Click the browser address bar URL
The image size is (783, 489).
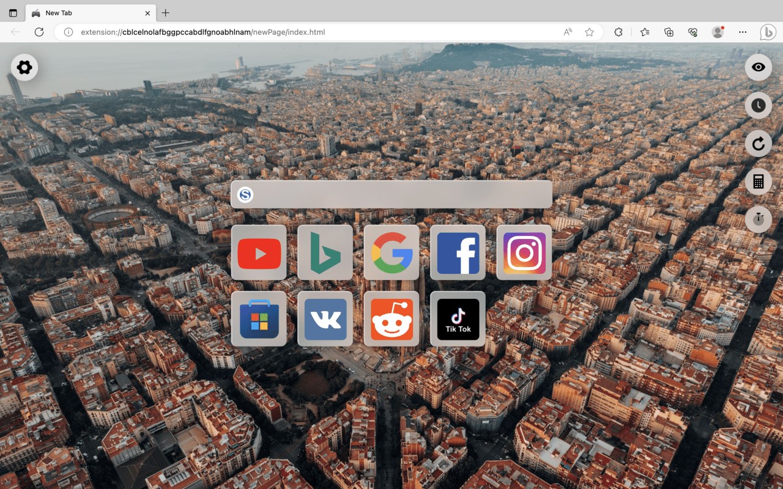(x=202, y=32)
